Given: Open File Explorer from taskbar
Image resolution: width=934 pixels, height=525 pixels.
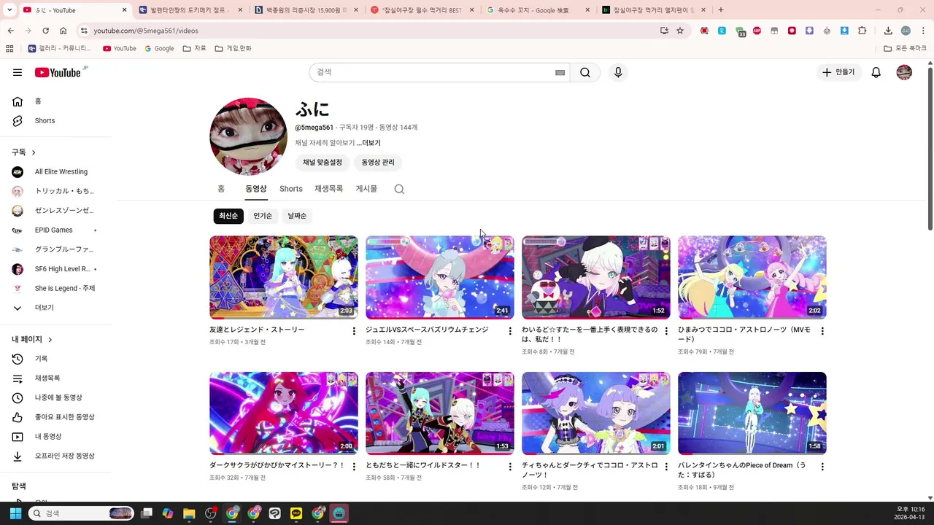Looking at the screenshot, I should pyautogui.click(x=189, y=513).
